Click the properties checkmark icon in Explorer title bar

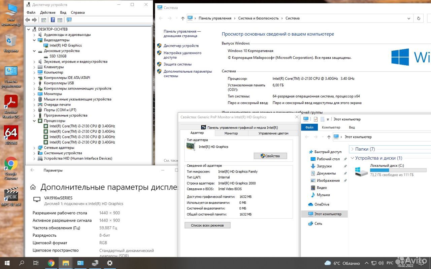(x=316, y=119)
